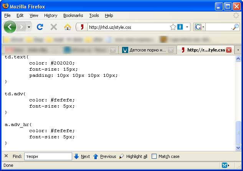Screen dimensions: 243x171
Task: Go to the Home page
Action: click(x=67, y=27)
